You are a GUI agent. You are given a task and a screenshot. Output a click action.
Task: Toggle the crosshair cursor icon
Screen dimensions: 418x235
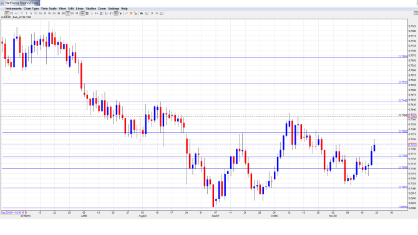pos(83,13)
